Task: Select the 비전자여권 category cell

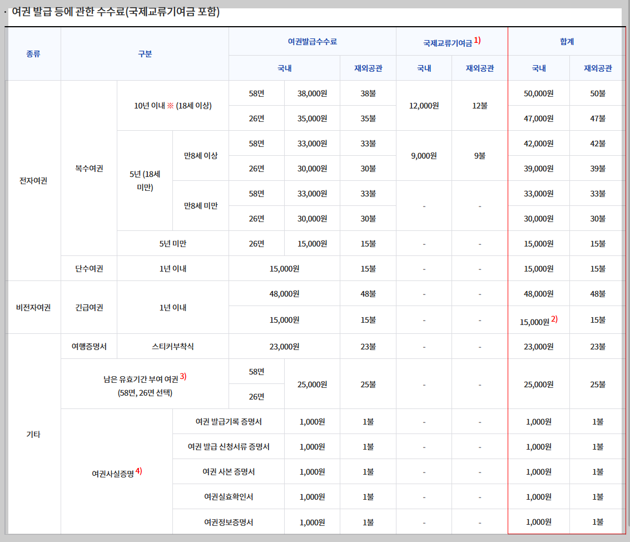Action: pos(32,307)
